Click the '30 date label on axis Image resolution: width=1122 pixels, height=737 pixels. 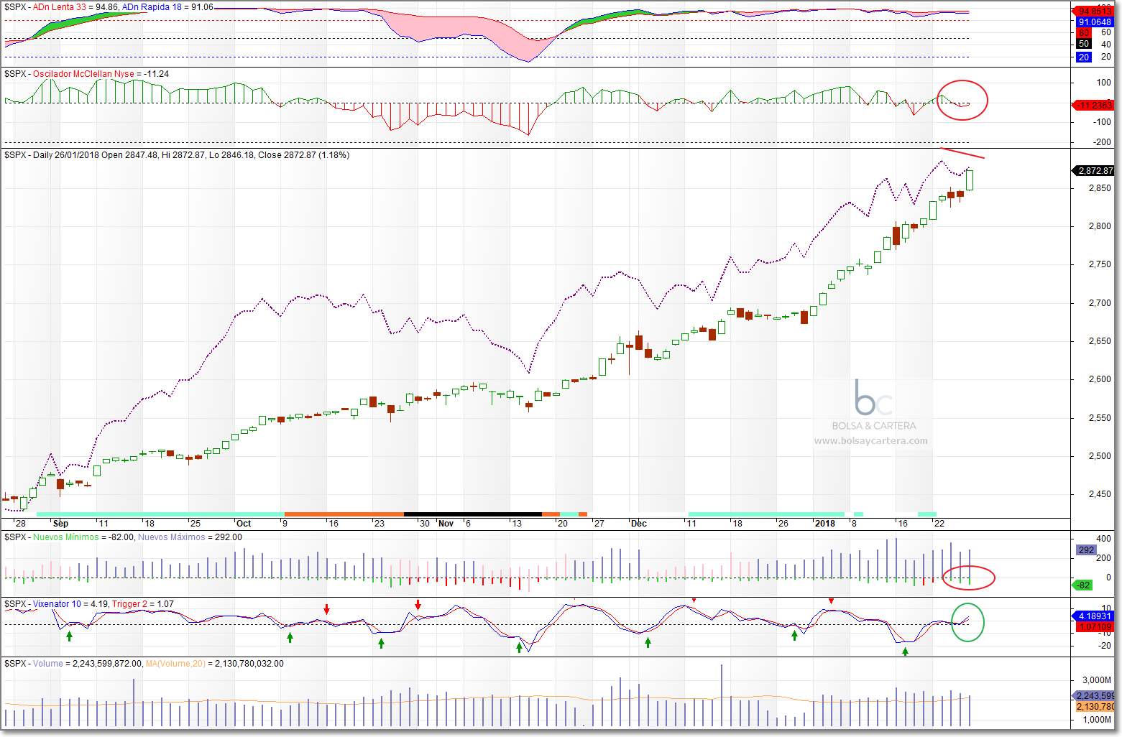point(424,524)
